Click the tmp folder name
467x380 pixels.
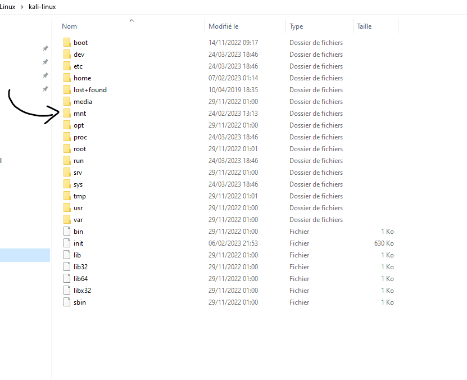coord(80,196)
